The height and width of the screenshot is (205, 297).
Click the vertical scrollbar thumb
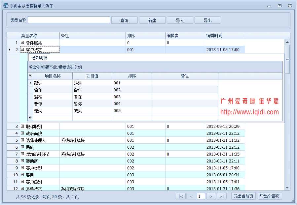click(287, 59)
